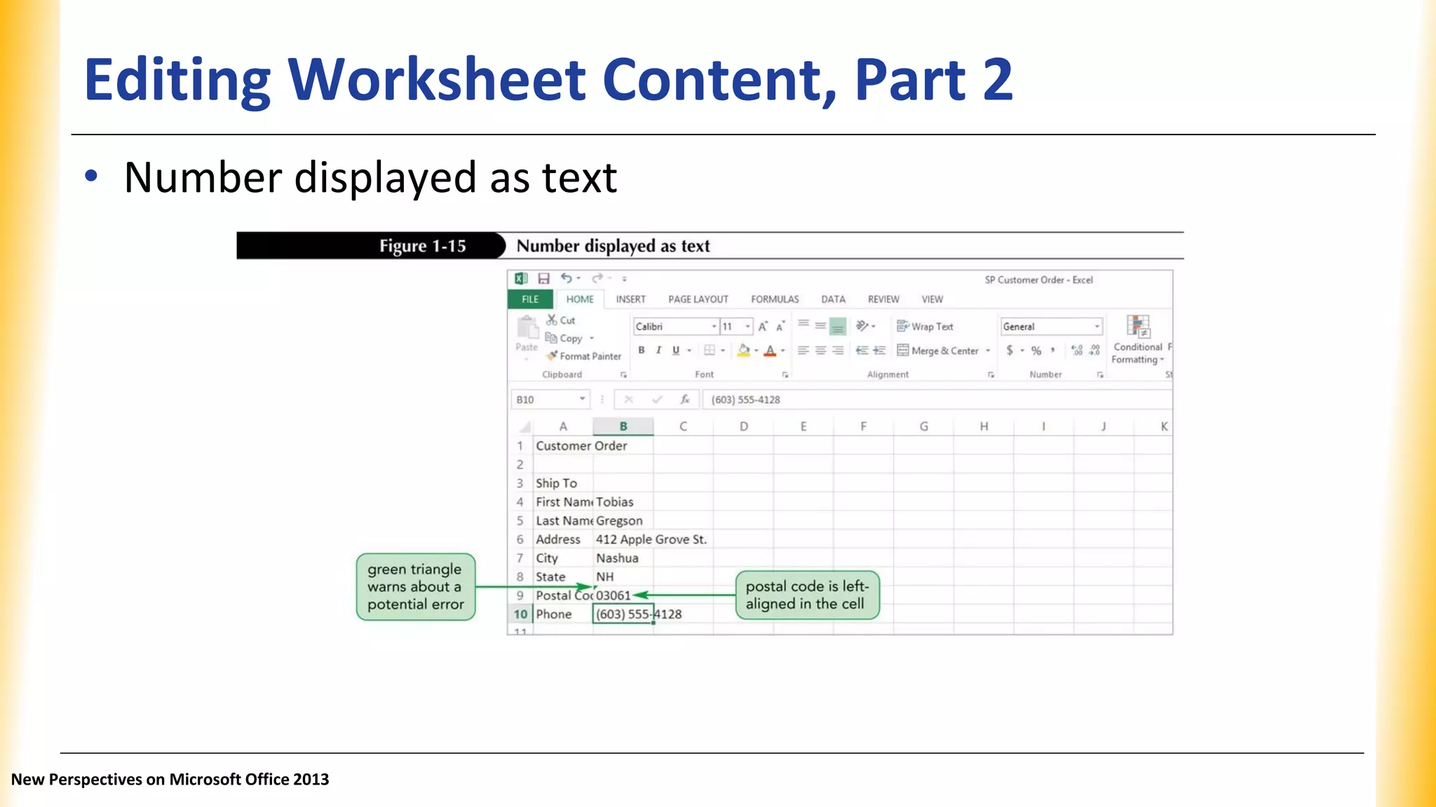Viewport: 1436px width, 807px height.
Task: Switch to the VIEW tab
Action: click(932, 299)
